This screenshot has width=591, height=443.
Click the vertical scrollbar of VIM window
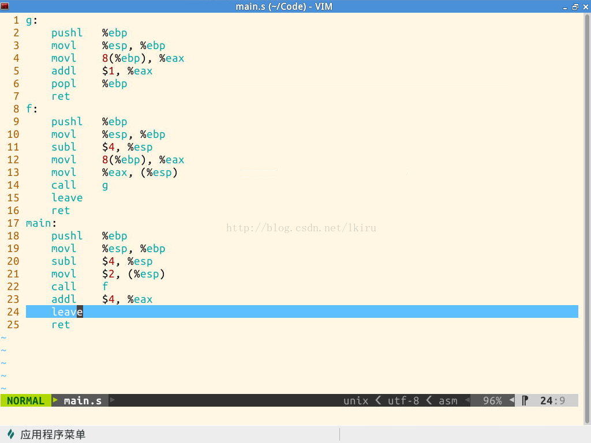click(587, 219)
